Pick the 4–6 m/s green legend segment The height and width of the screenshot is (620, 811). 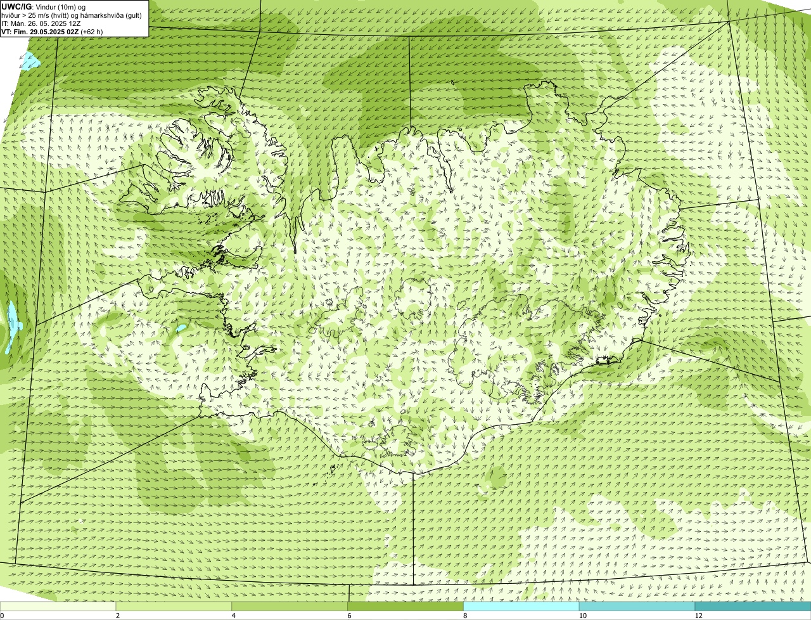(x=290, y=607)
